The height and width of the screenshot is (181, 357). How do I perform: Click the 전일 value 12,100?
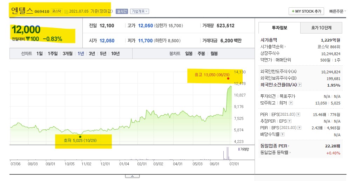(107, 26)
